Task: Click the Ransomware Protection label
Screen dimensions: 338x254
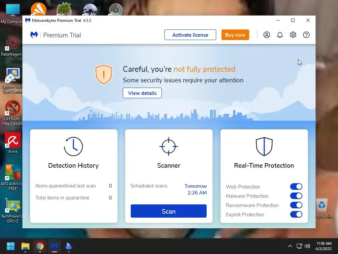Action: 252,205
